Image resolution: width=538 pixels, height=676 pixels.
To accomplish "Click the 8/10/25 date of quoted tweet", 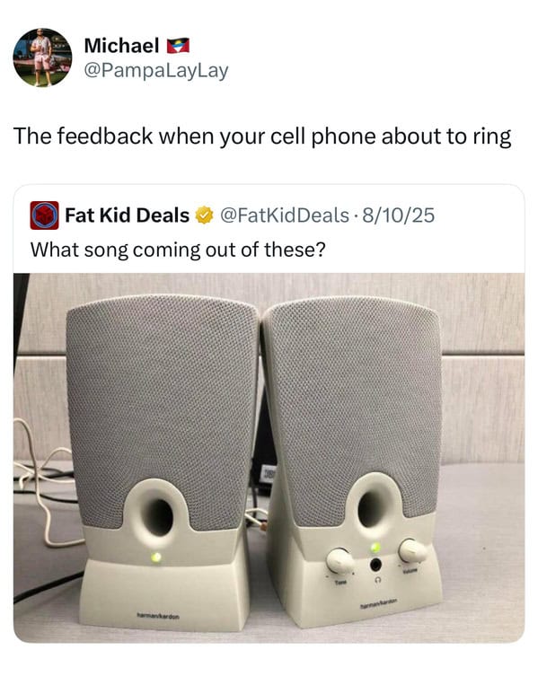I will 398,215.
